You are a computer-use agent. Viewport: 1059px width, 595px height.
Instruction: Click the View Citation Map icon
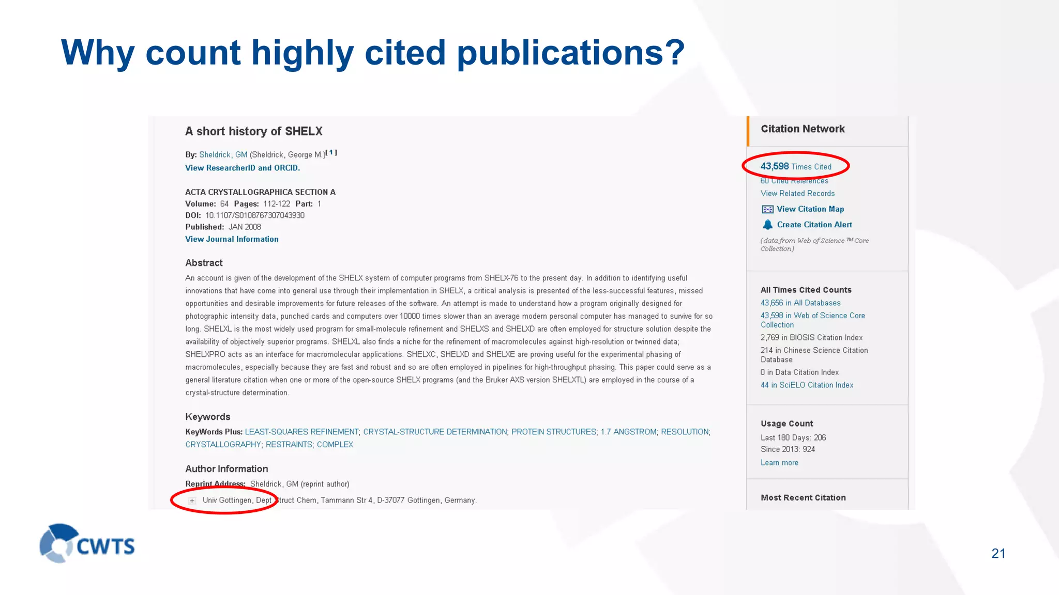[767, 209]
